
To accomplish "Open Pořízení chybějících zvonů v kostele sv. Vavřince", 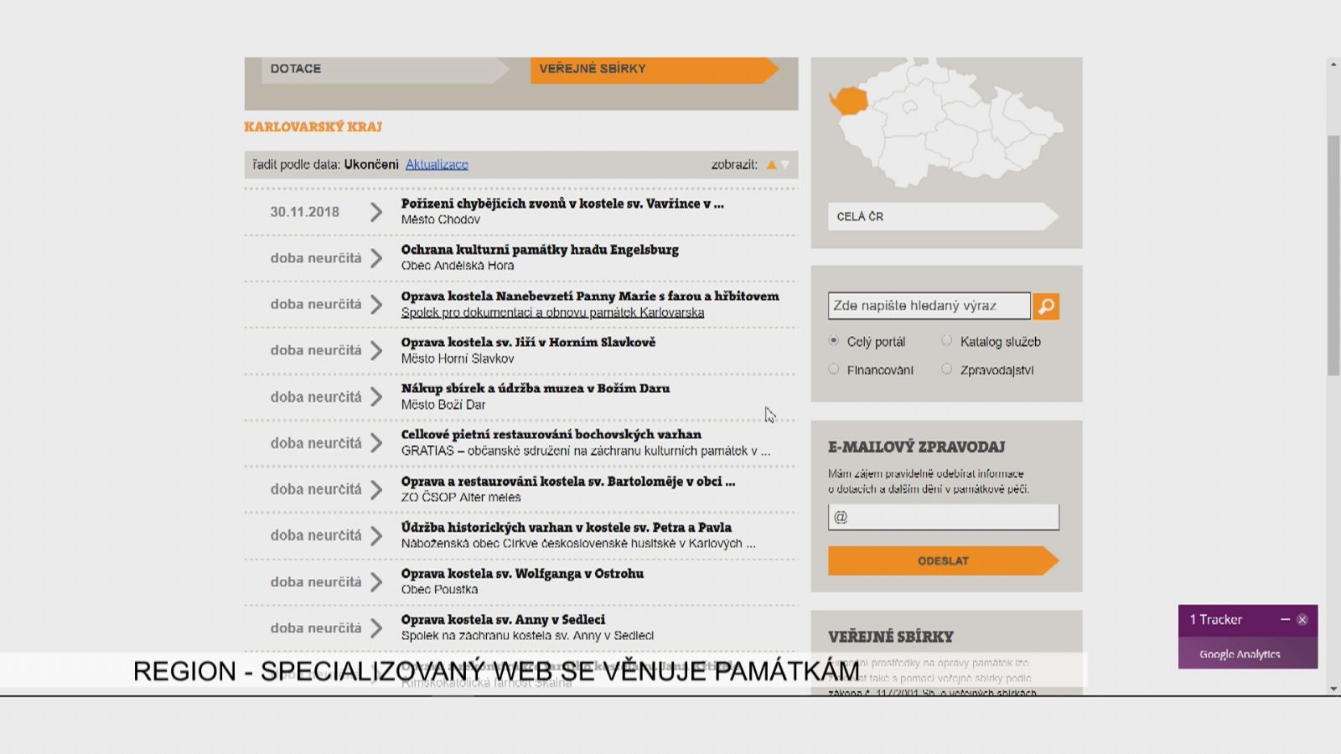I will coord(562,204).
